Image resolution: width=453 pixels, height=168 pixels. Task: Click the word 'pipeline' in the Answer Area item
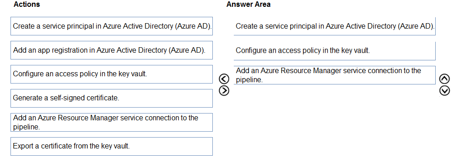(x=248, y=80)
